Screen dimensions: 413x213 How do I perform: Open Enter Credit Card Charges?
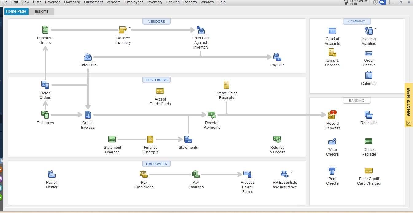[369, 171]
